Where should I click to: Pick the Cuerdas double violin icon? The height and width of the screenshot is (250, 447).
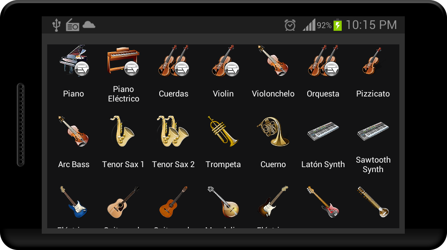pos(174,60)
